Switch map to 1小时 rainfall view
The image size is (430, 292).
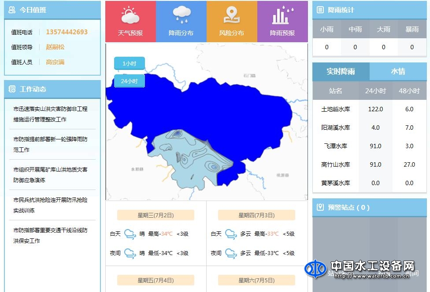tap(129, 63)
